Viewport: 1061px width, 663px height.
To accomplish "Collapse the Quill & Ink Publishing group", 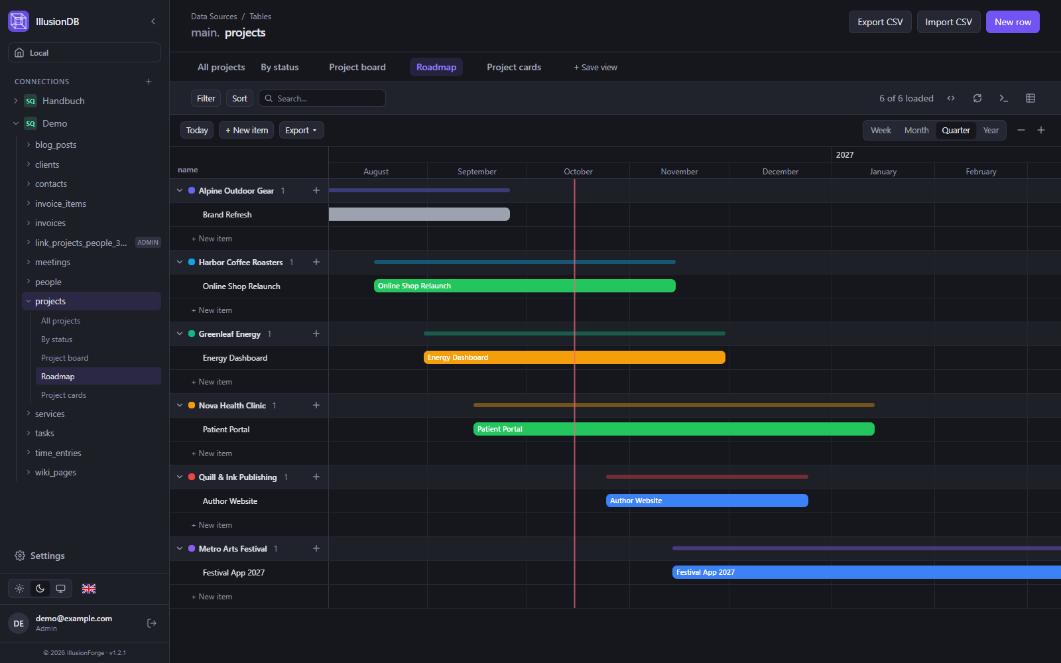I will [180, 477].
